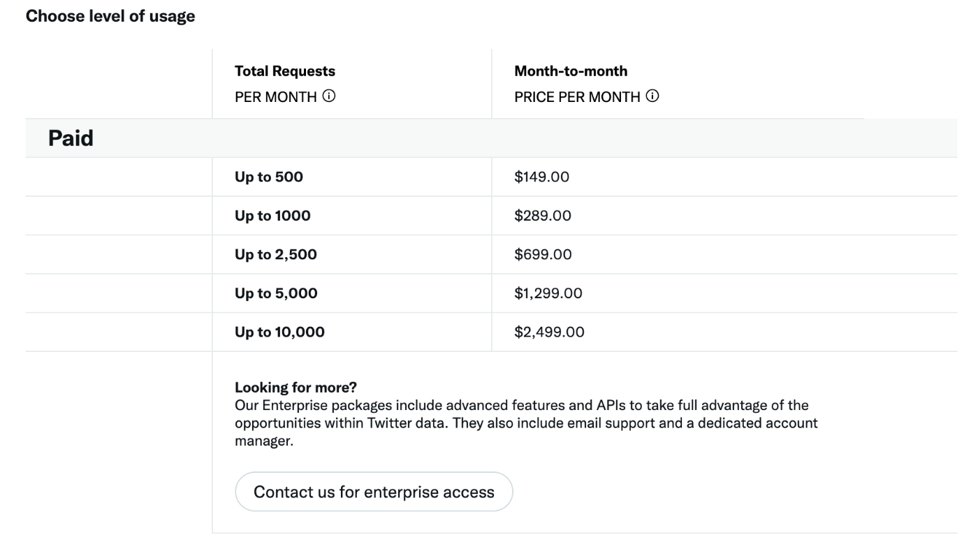Click the $699.00 monthly price

[x=543, y=255]
